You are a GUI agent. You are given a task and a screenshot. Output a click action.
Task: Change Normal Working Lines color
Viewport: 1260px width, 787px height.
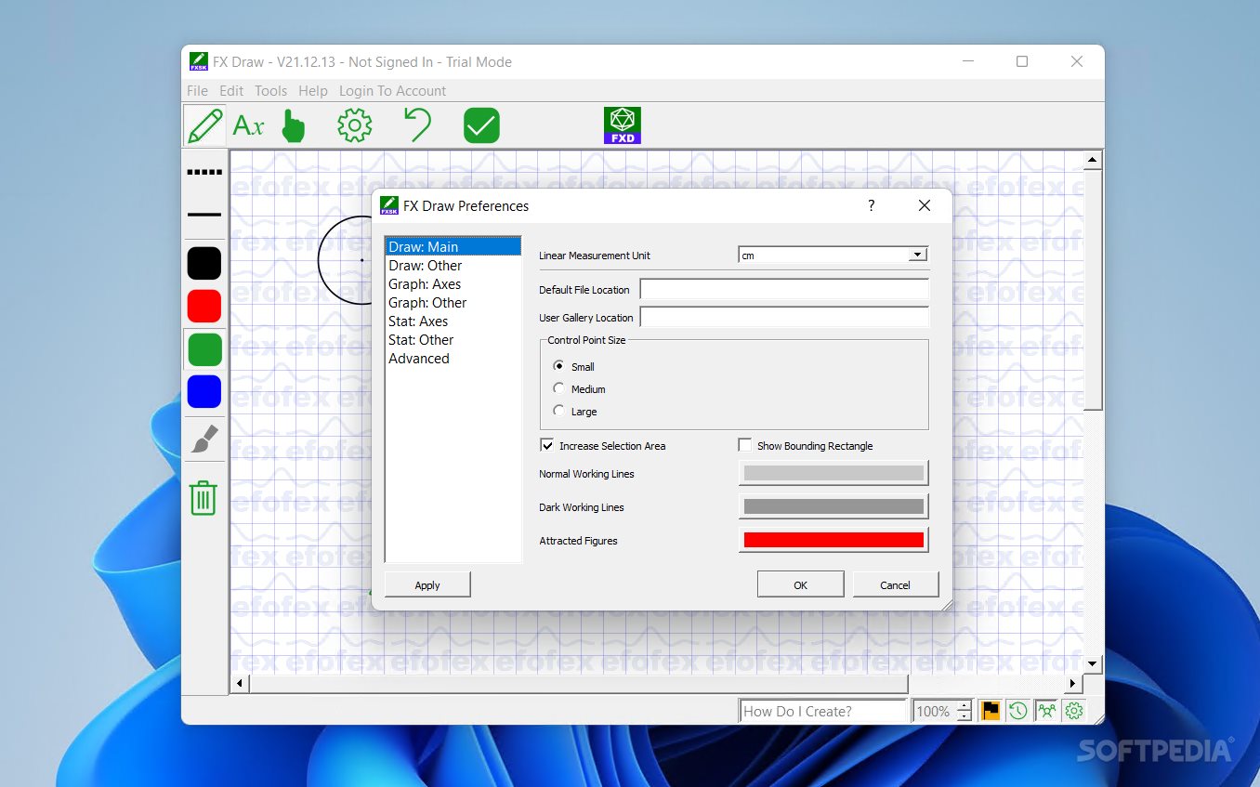click(x=833, y=473)
